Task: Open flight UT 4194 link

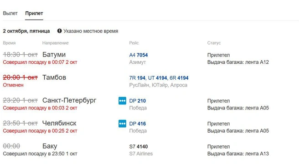Action: tap(158, 78)
